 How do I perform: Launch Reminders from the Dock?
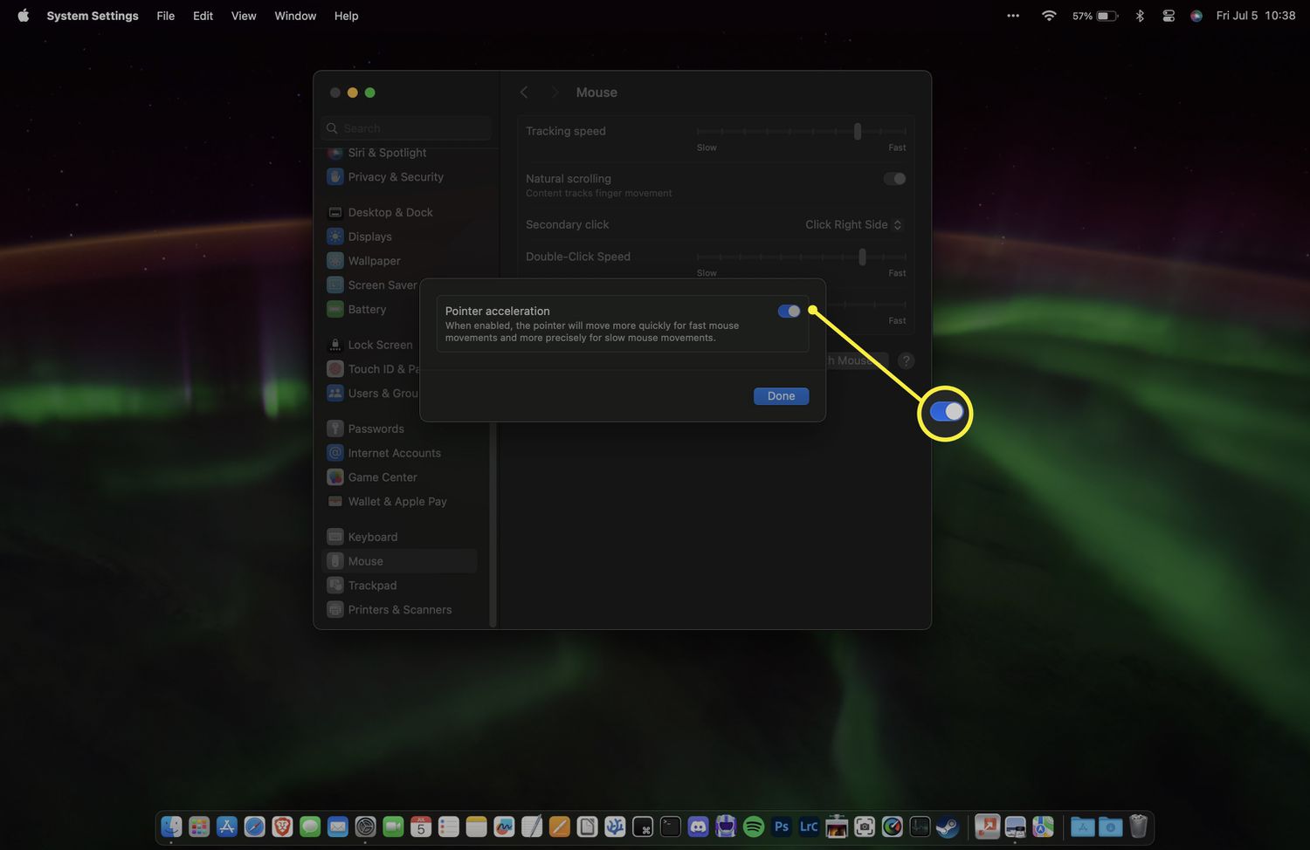click(449, 826)
